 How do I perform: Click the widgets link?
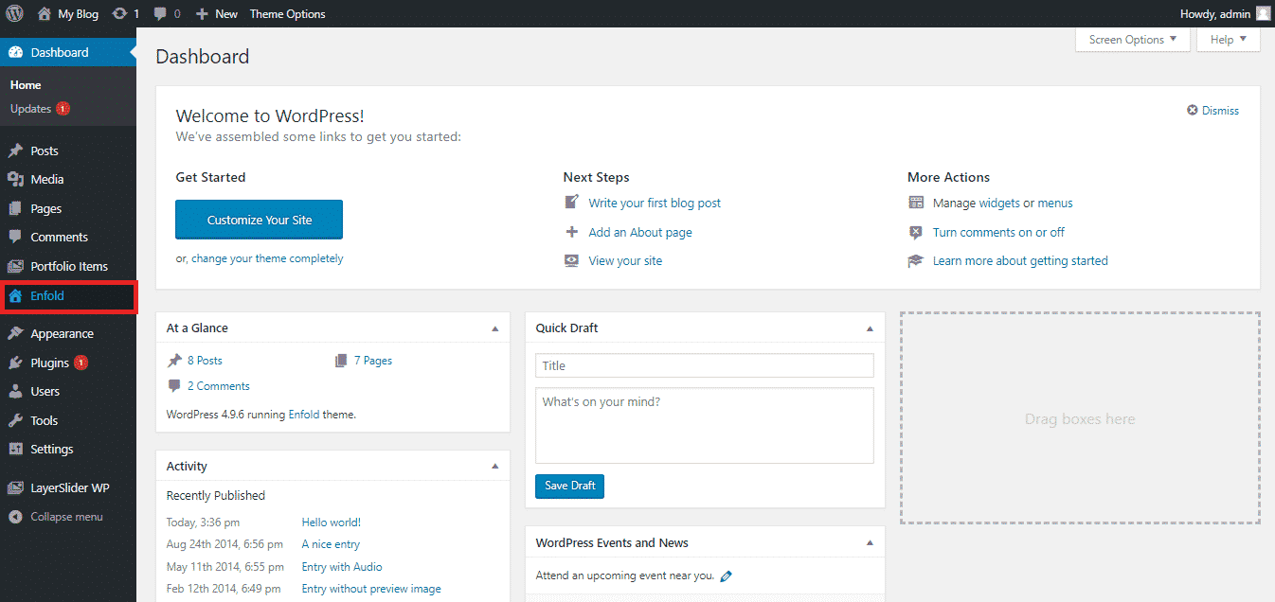click(999, 203)
